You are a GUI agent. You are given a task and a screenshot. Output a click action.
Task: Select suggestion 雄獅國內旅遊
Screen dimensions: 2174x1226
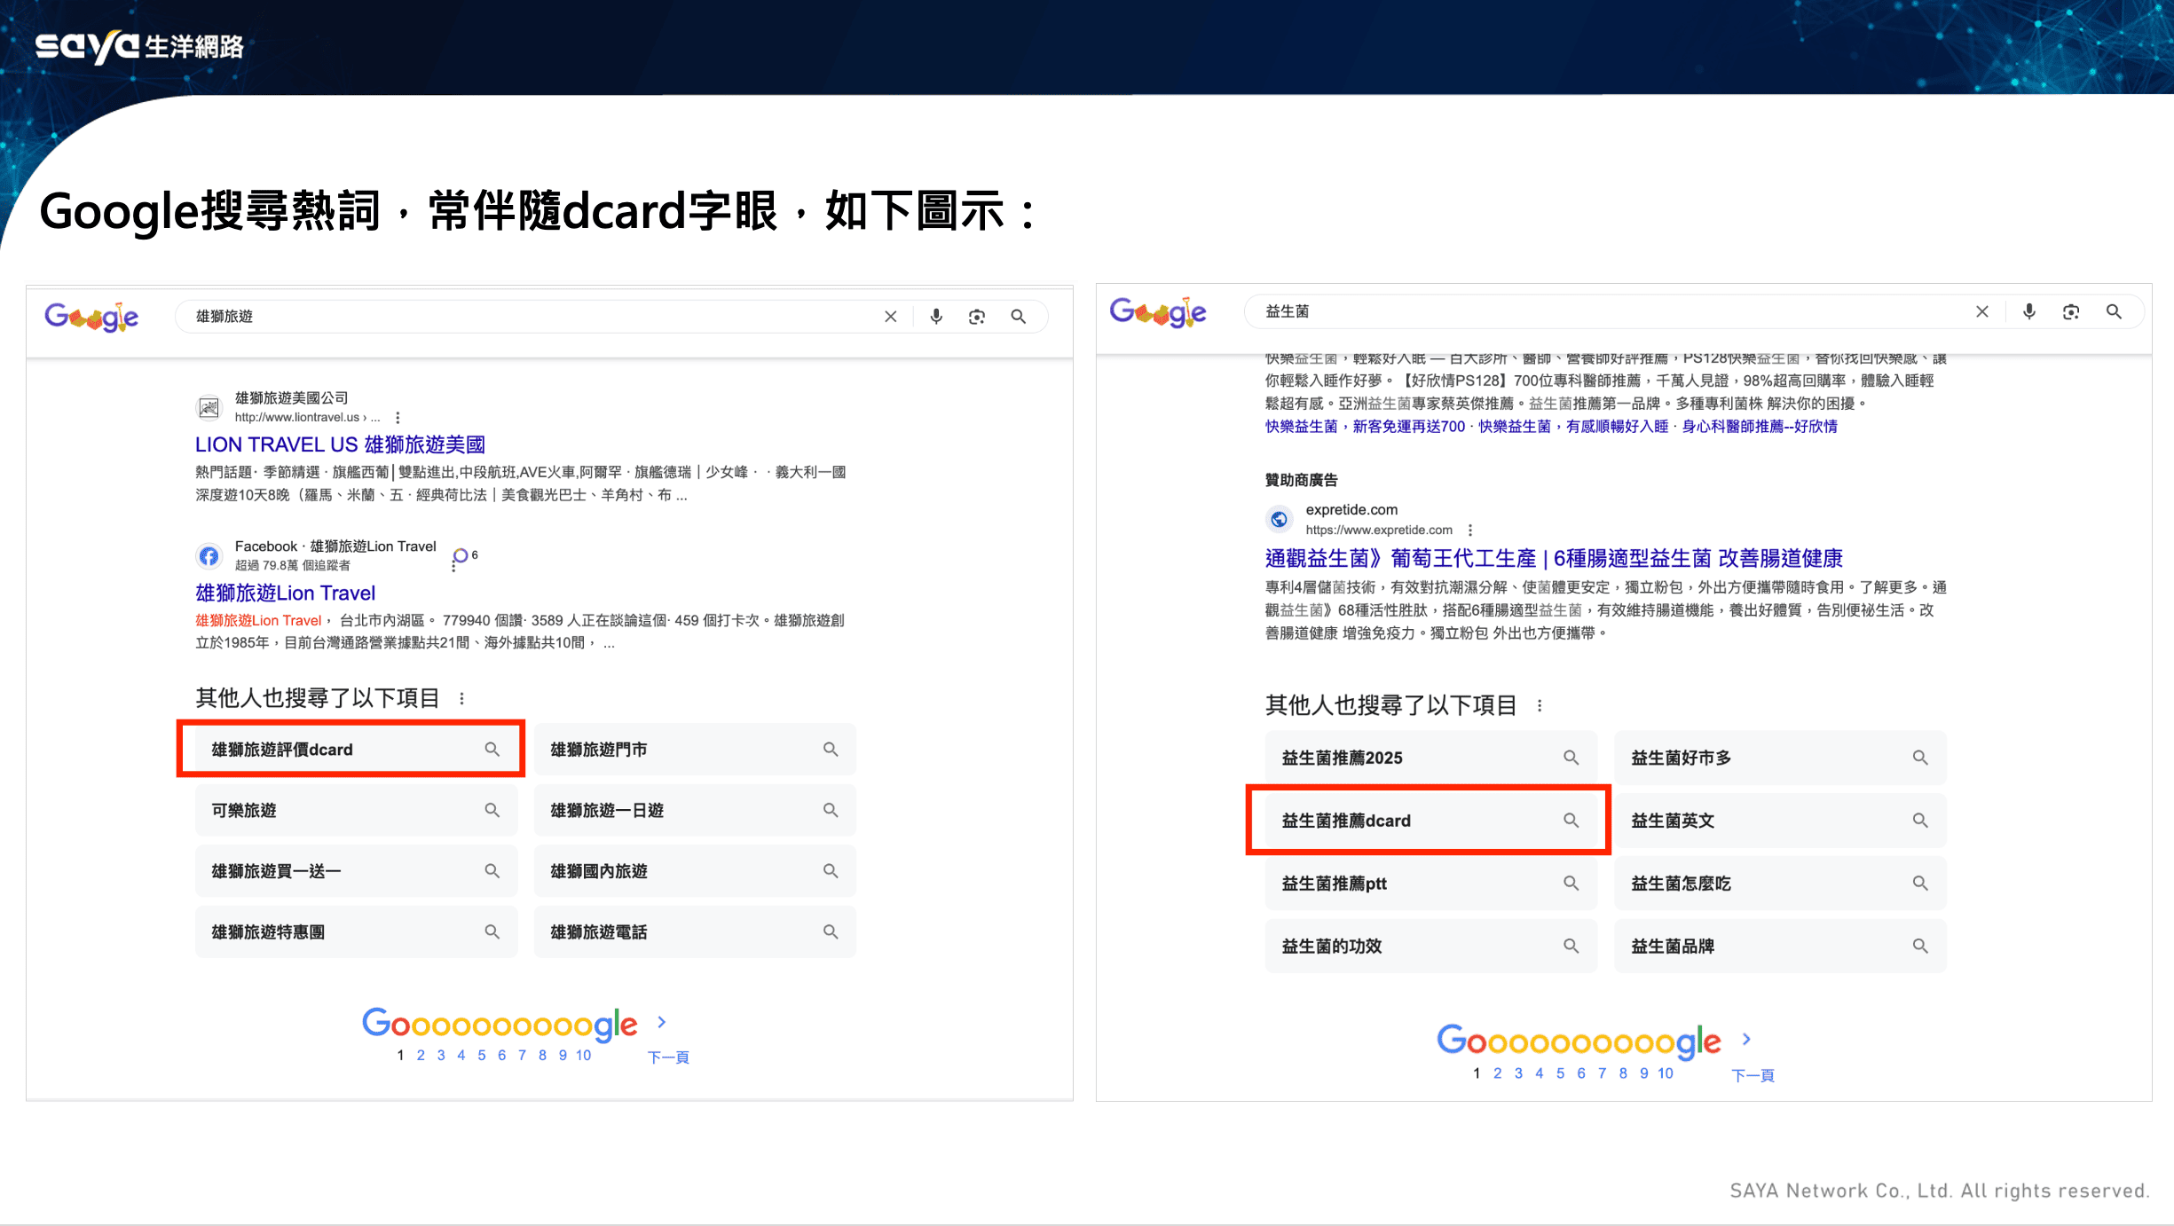tap(695, 871)
